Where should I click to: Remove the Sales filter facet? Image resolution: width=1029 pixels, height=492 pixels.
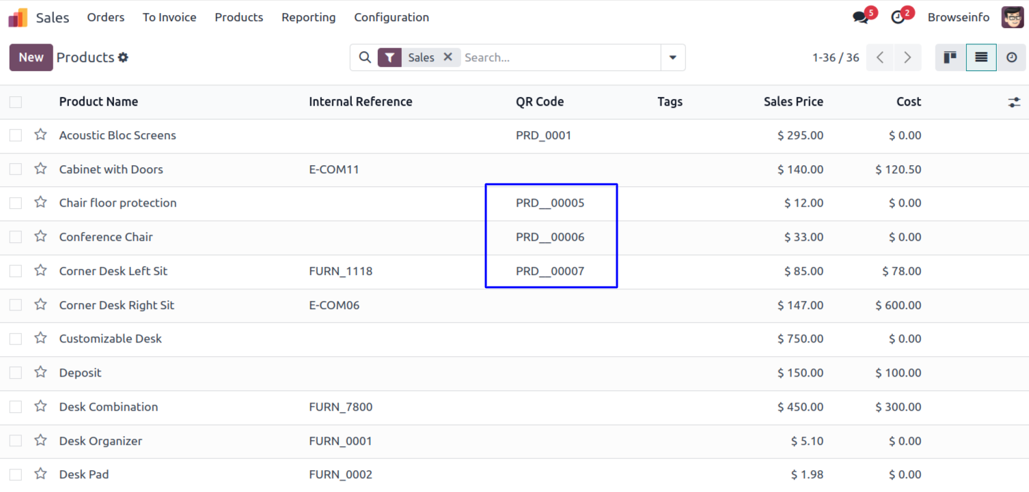click(448, 57)
